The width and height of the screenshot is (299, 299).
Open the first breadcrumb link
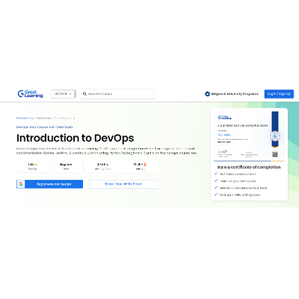pos(25,118)
